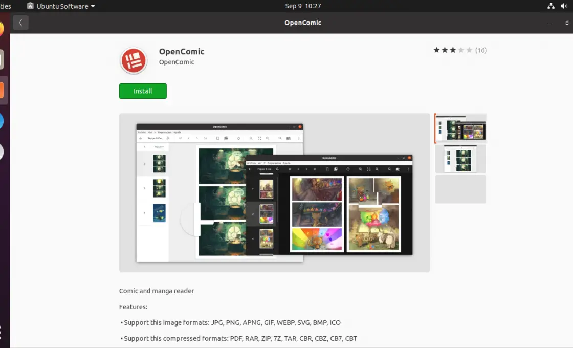
Task: Select the third blank screenshot thumbnail
Action: 460,189
